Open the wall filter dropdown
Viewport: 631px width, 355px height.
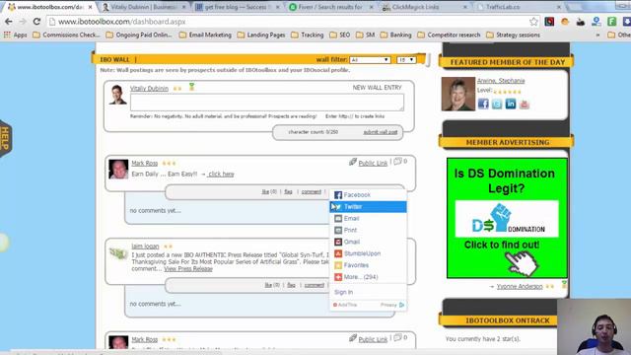point(370,59)
